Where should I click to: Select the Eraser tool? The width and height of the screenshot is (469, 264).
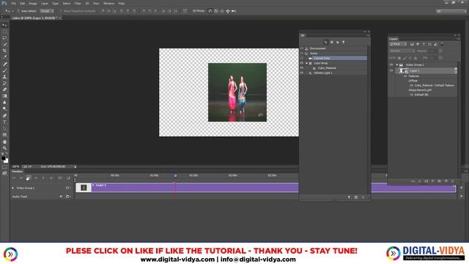tap(4, 89)
